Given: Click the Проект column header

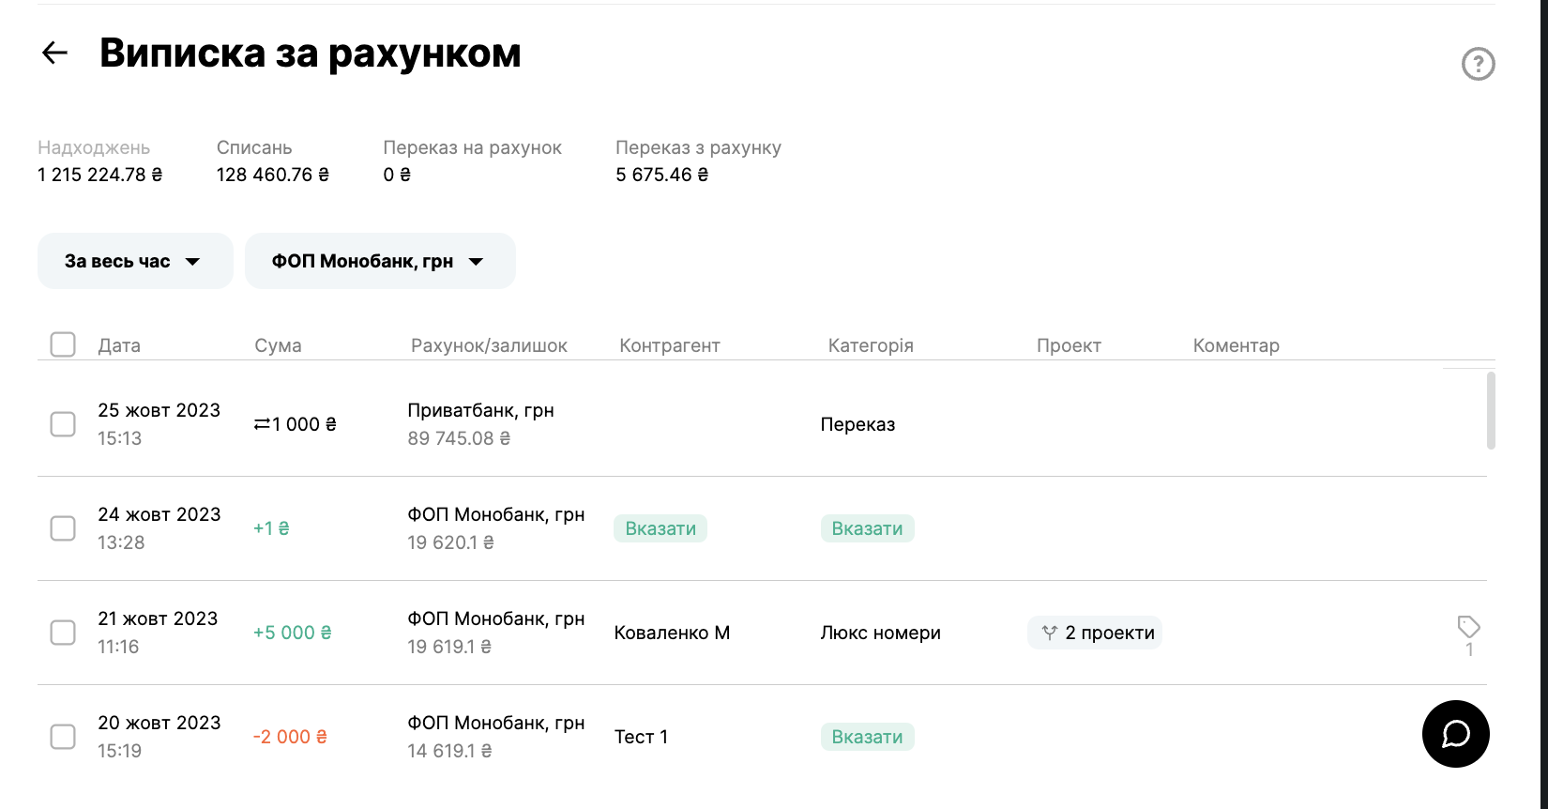Looking at the screenshot, I should point(1069,345).
